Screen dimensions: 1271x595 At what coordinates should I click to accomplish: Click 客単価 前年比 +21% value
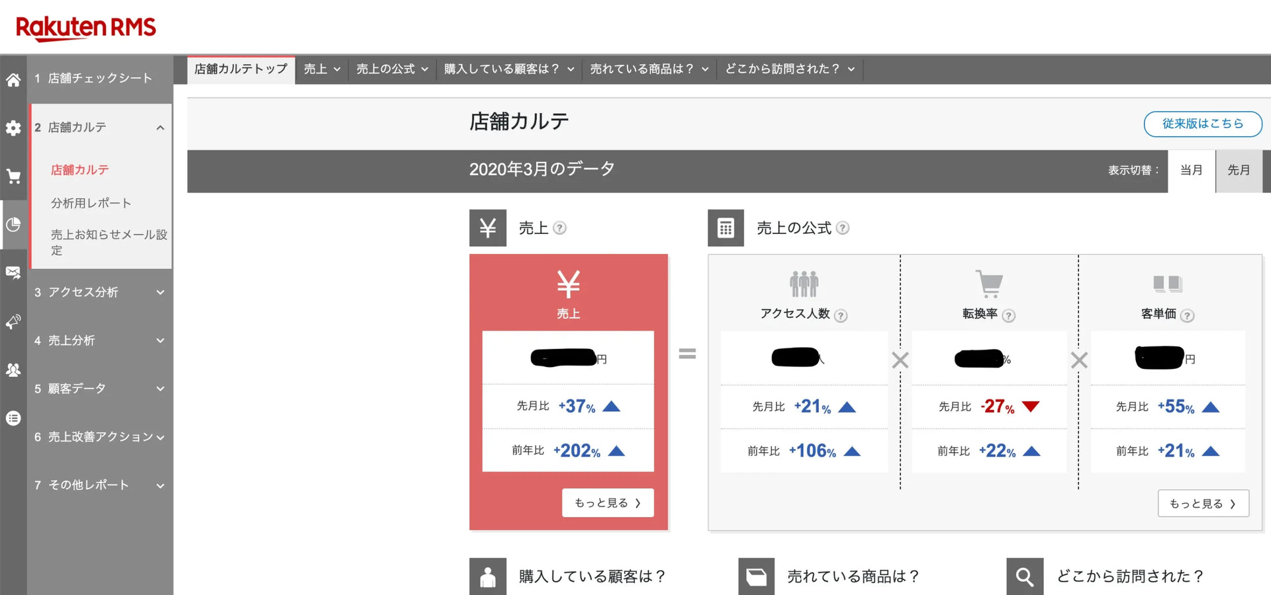point(1176,451)
